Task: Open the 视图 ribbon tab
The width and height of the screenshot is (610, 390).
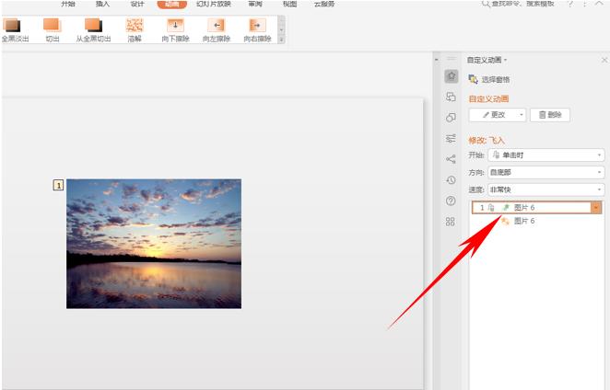Action: pyautogui.click(x=290, y=4)
